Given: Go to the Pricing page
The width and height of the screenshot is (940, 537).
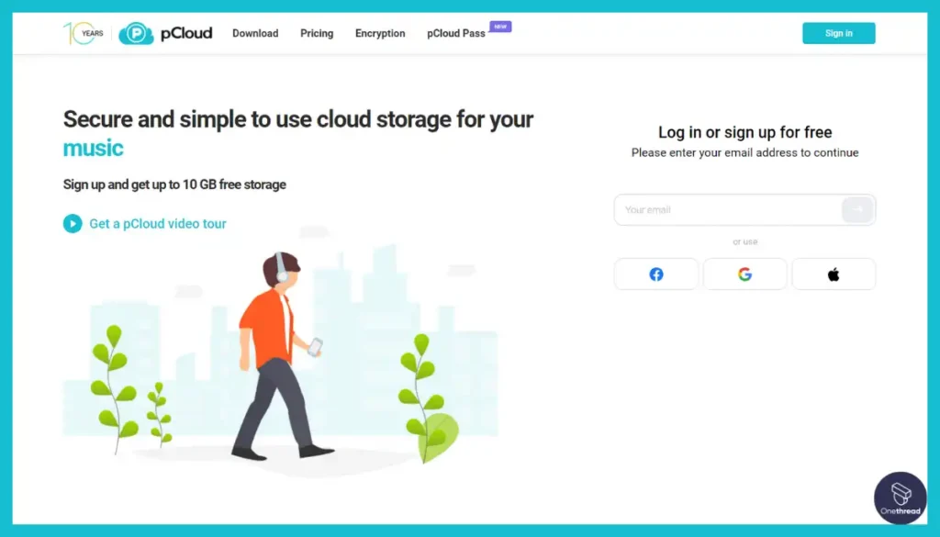Looking at the screenshot, I should [317, 34].
